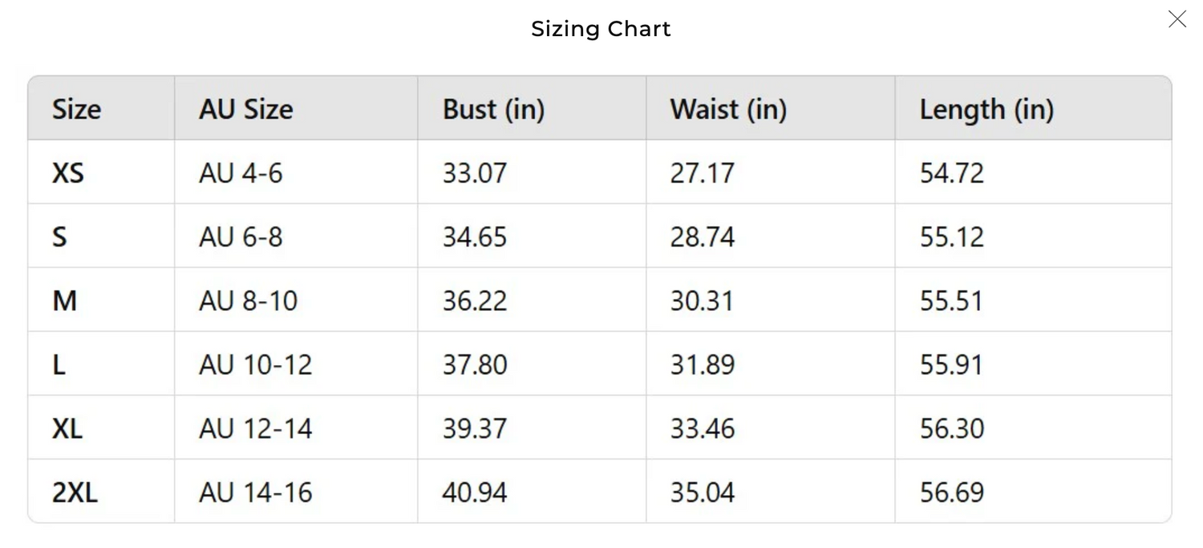
Task: Select the XL size row label
Action: tap(67, 428)
